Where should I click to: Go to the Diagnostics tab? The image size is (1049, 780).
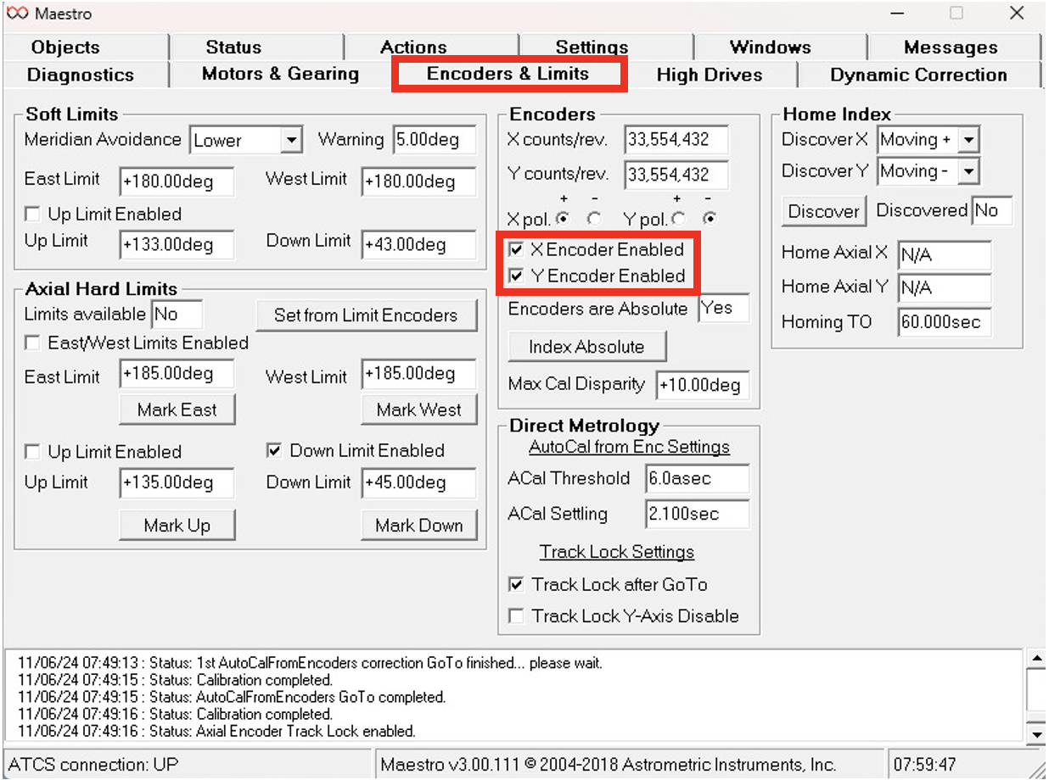[x=81, y=75]
